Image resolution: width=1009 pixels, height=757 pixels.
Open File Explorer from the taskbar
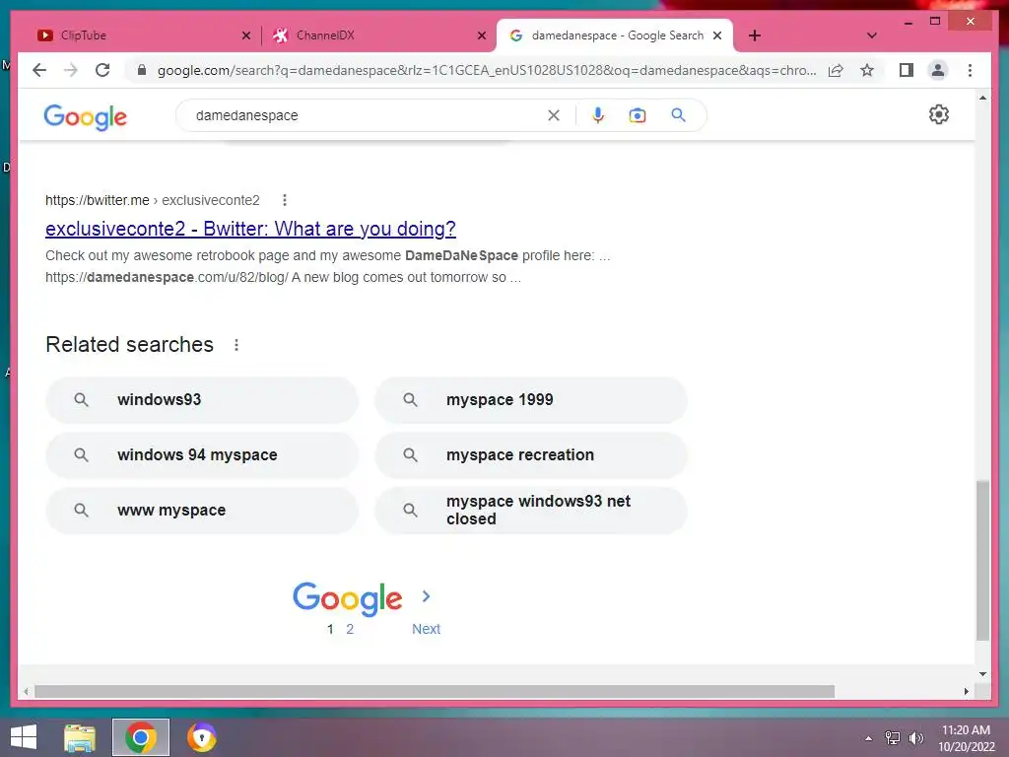click(x=80, y=737)
